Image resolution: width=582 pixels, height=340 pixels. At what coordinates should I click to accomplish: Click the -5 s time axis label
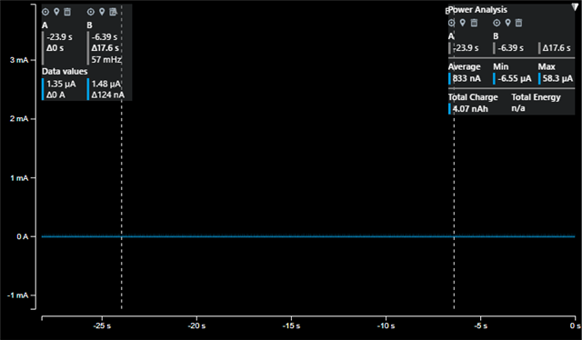click(x=481, y=326)
